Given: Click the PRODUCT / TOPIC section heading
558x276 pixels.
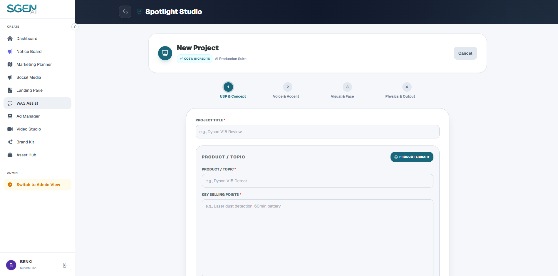Looking at the screenshot, I should [223, 157].
